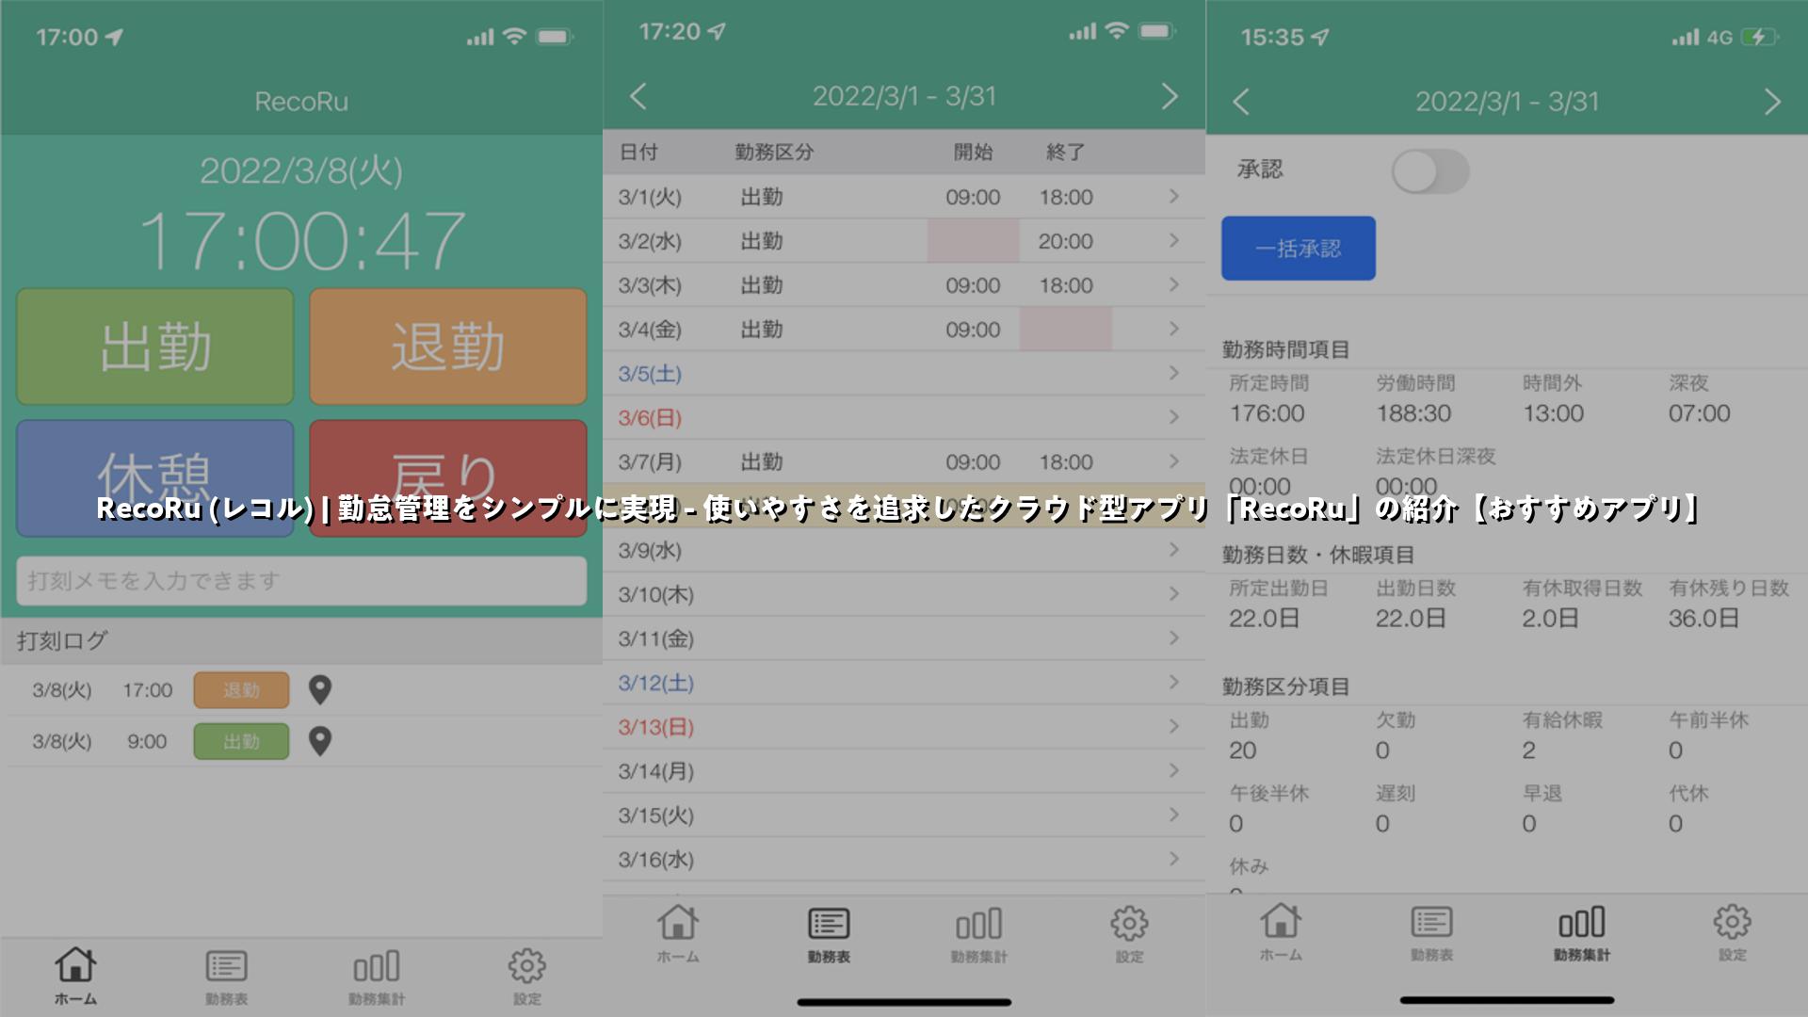This screenshot has width=1808, height=1017.
Task: Click the blue 一括承認 button
Action: tap(1299, 249)
